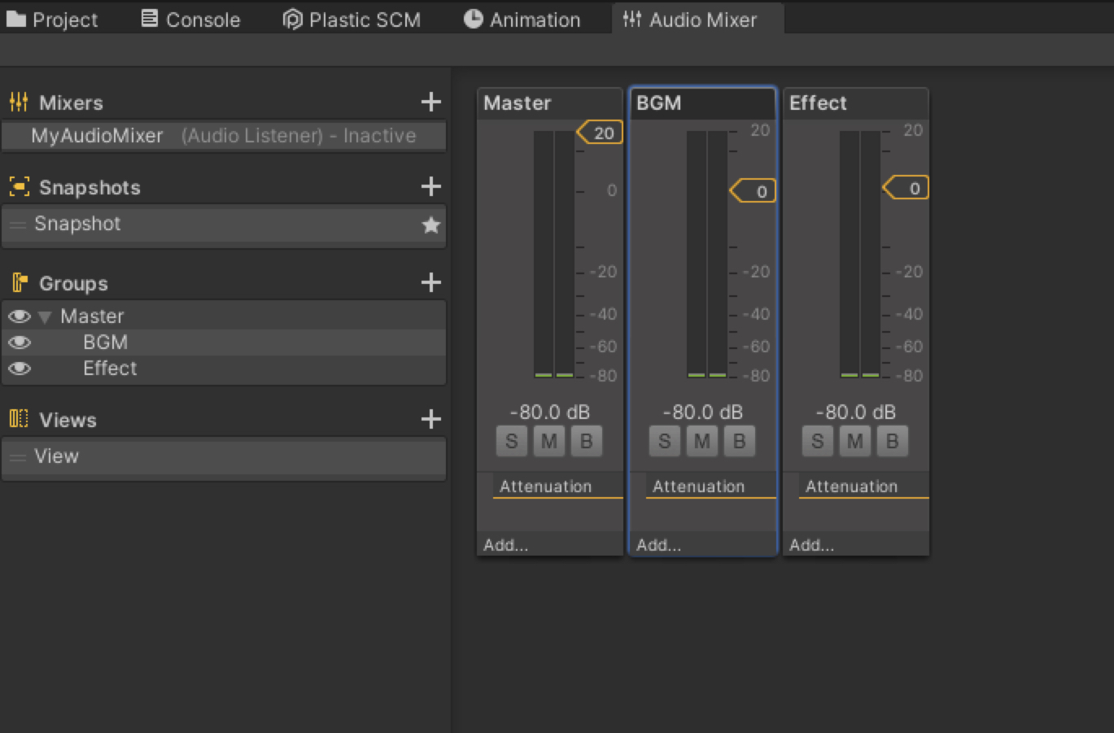The height and width of the screenshot is (733, 1114).
Task: Click the Groups panel header icon
Action: (x=18, y=281)
